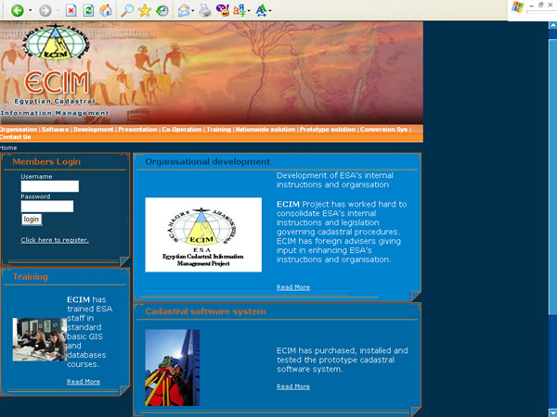This screenshot has height=417, width=557.
Task: Expand the Mail icon dropdown arrow
Action: click(x=194, y=11)
